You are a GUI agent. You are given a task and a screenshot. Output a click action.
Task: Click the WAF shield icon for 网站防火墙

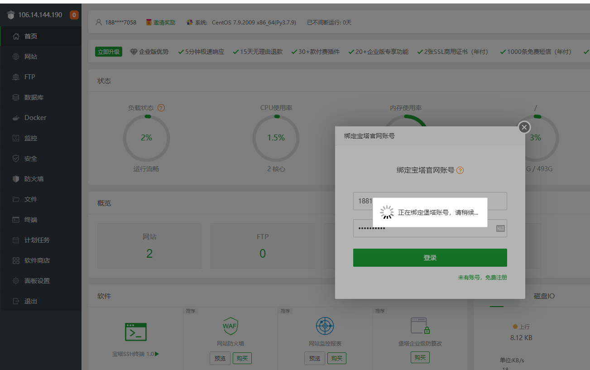tap(230, 326)
